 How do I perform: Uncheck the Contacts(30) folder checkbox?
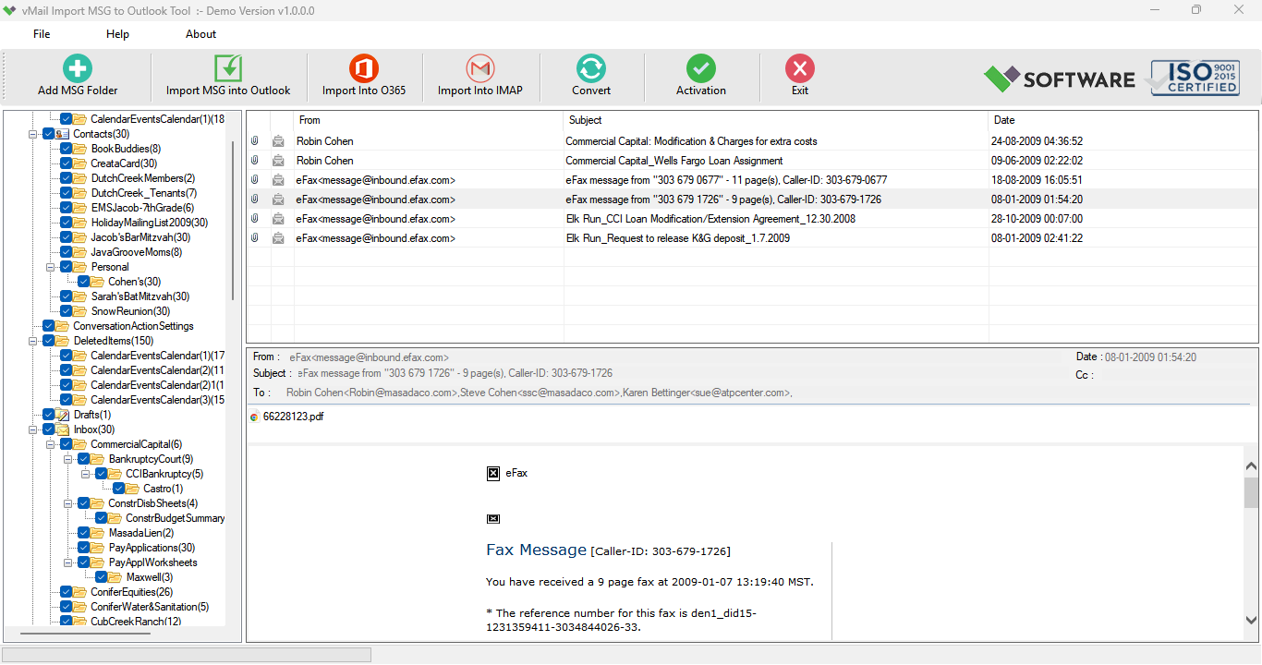pyautogui.click(x=49, y=134)
